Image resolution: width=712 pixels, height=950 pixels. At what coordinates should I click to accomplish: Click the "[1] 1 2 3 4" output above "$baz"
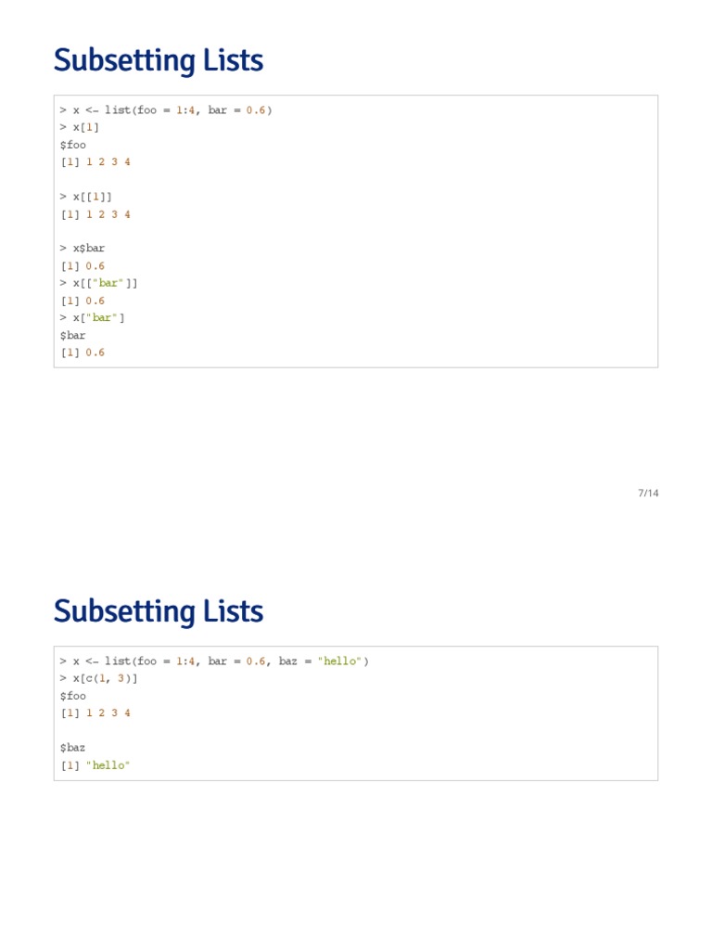(x=95, y=713)
